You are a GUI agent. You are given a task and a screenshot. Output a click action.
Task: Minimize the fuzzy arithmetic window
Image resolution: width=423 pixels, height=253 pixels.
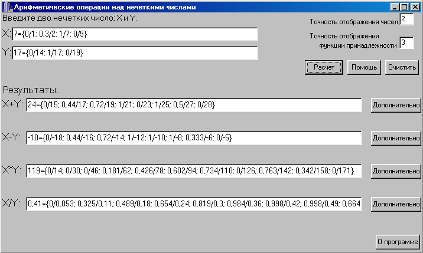pyautogui.click(x=395, y=7)
